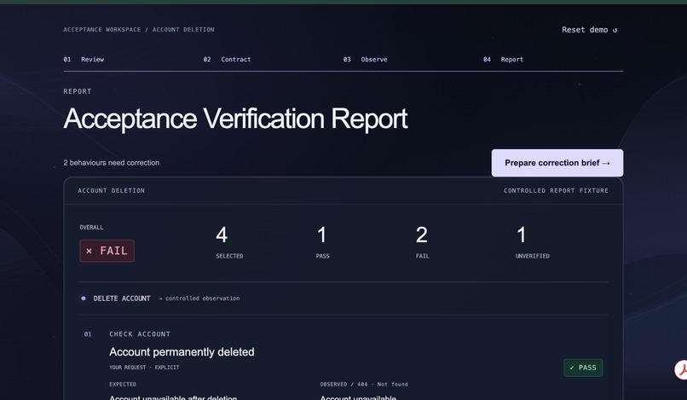
Task: Click 'controlled observation' text
Action: 202,299
